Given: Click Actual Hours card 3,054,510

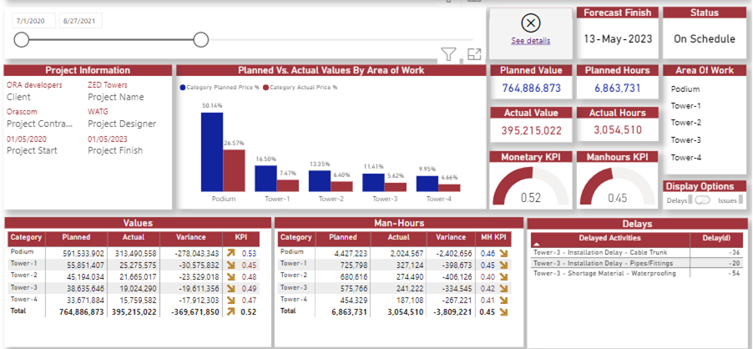Looking at the screenshot, I should (617, 130).
